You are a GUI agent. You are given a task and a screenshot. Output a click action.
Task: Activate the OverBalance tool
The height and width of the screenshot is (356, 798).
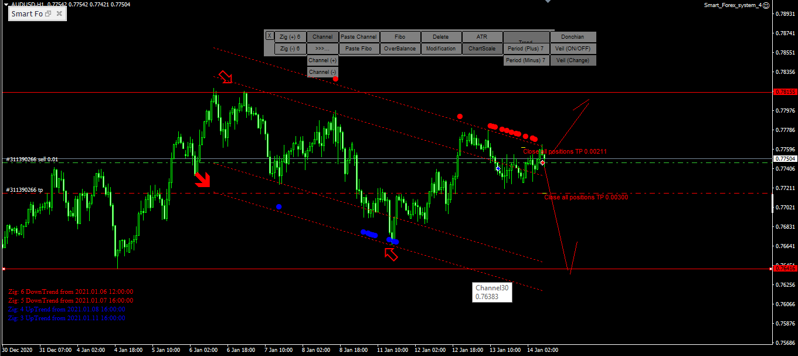[400, 48]
